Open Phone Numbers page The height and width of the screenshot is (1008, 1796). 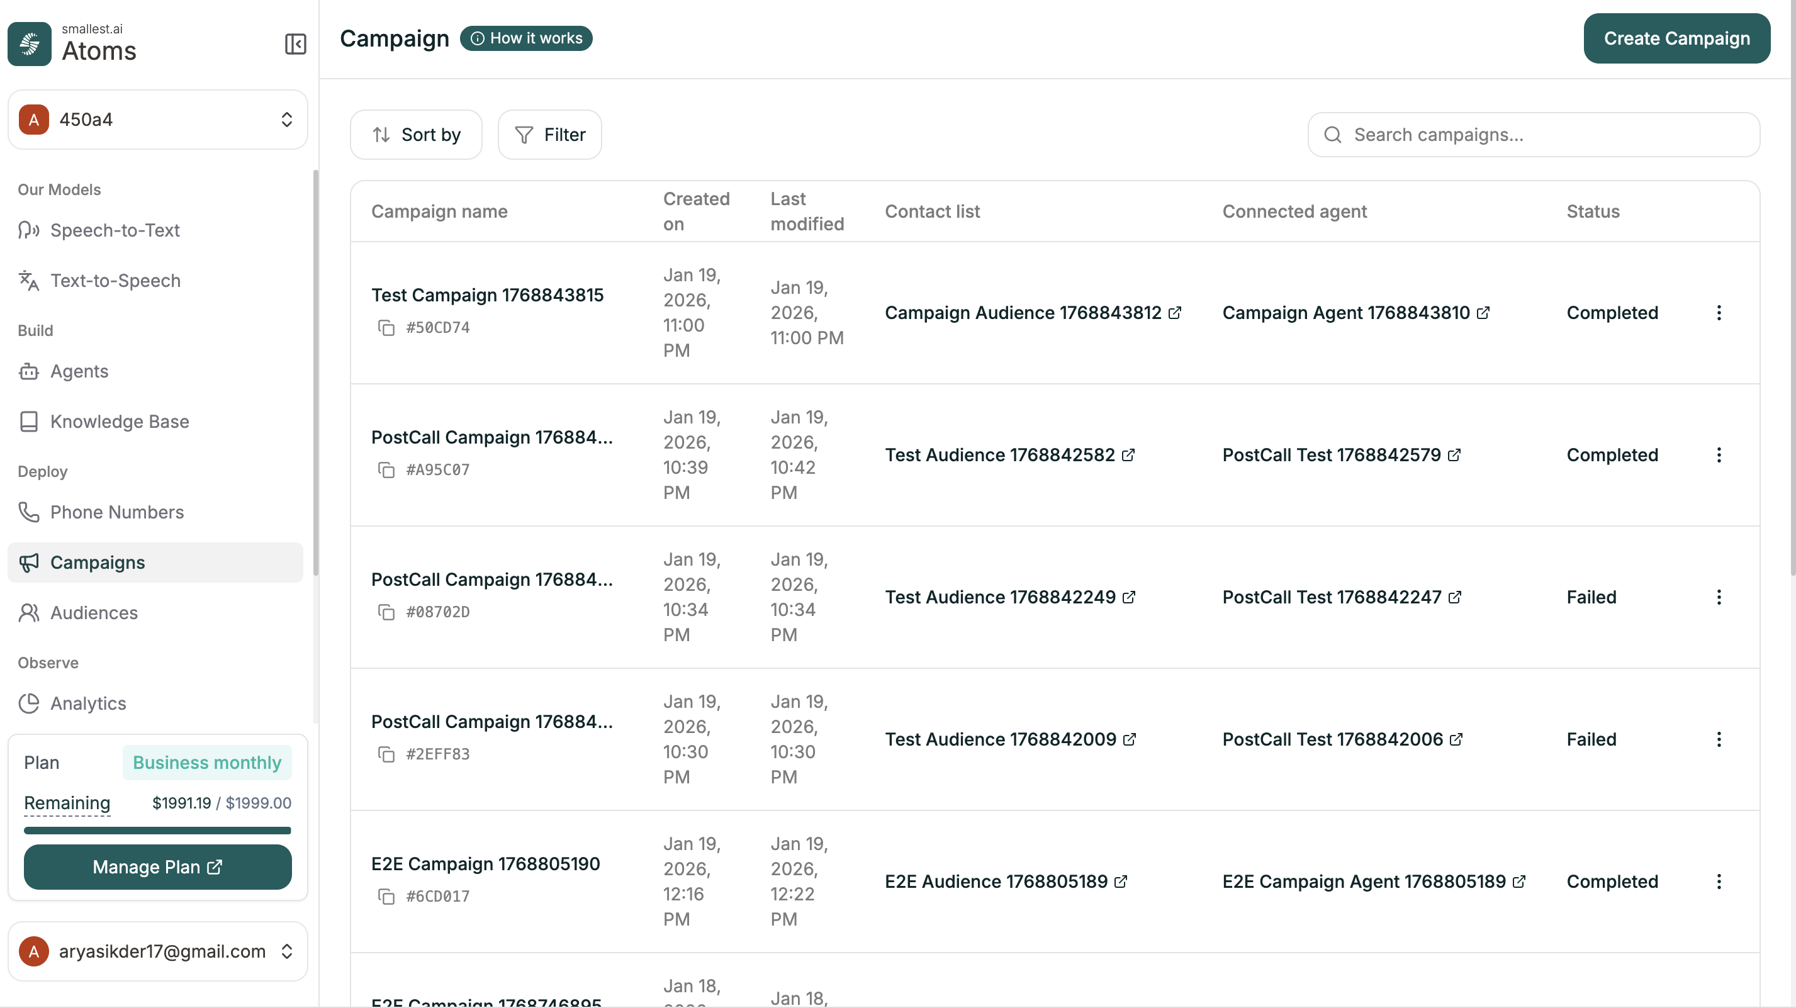click(116, 512)
